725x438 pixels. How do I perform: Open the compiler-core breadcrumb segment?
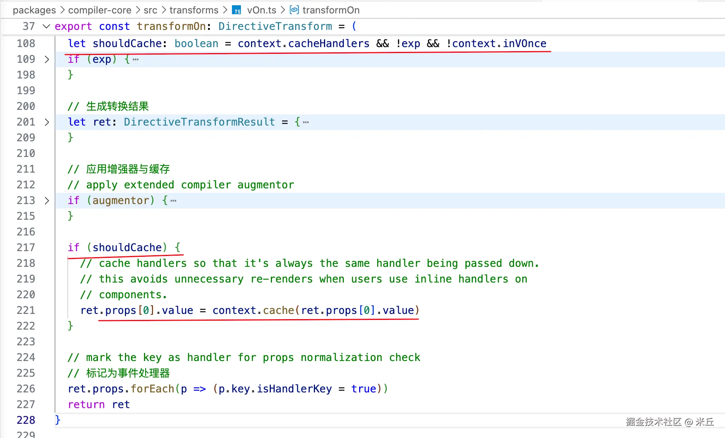[x=100, y=10]
